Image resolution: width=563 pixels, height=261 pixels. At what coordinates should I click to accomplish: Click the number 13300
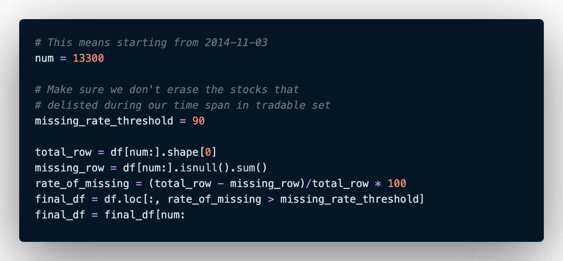click(88, 58)
